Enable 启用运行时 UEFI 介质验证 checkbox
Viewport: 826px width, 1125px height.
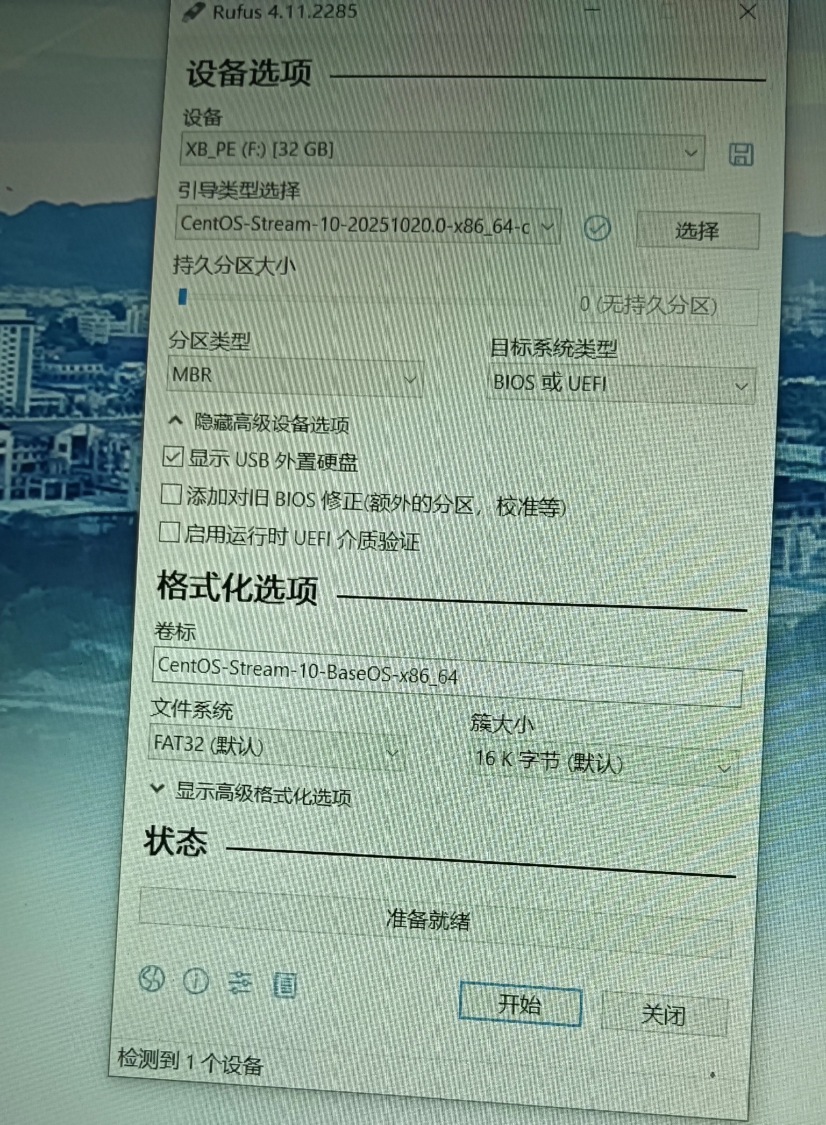pos(169,532)
